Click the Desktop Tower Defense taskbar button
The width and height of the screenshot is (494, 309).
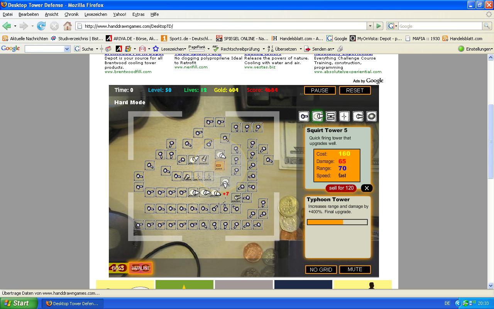coord(72,303)
